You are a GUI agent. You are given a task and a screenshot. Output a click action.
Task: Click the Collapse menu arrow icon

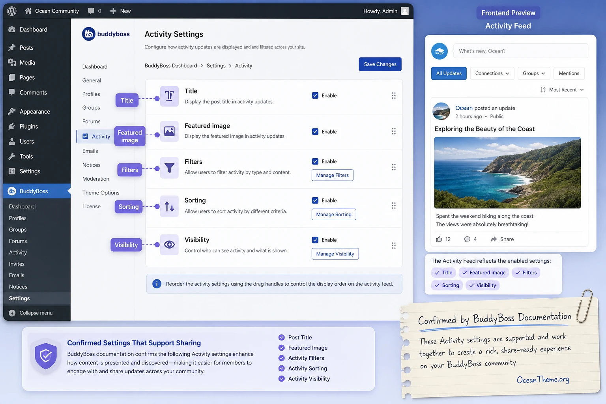click(12, 313)
